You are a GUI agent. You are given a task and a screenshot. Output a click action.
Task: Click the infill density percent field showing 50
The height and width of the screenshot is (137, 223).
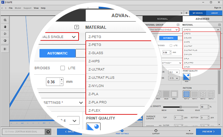pyautogui.click(x=204, y=107)
